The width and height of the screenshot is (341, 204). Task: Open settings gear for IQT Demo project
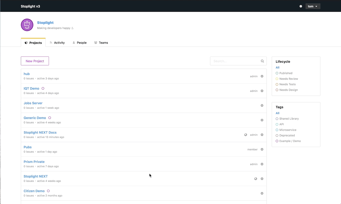pos(262,91)
